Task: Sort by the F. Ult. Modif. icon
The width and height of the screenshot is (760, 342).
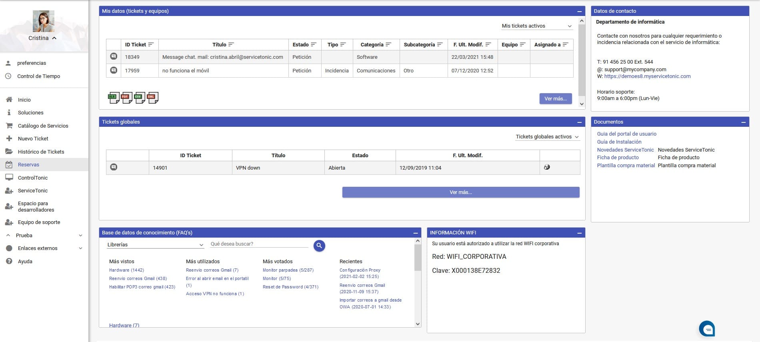Action: coord(488,44)
